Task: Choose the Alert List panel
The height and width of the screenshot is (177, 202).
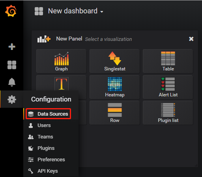Action: pos(168,87)
